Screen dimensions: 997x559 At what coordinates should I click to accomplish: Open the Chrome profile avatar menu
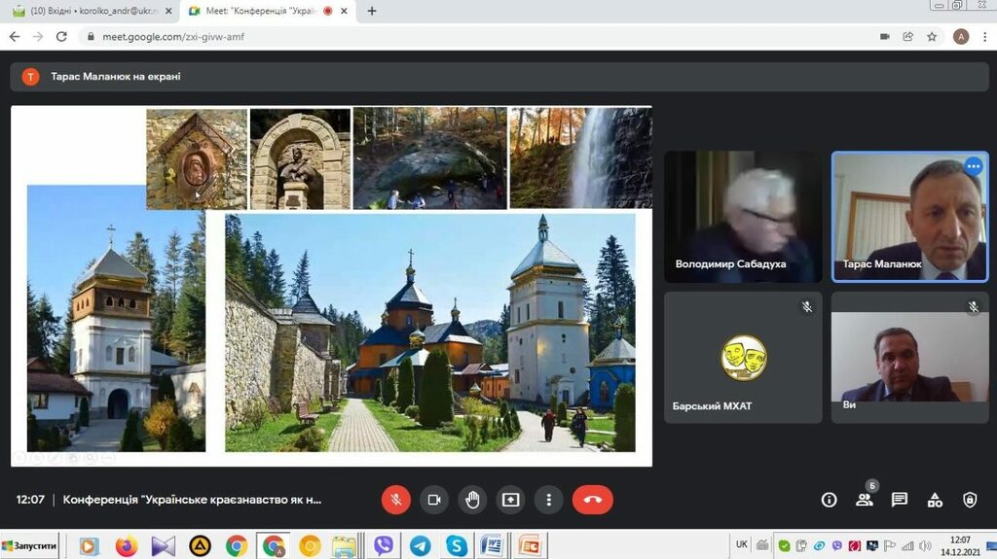pyautogui.click(x=961, y=36)
